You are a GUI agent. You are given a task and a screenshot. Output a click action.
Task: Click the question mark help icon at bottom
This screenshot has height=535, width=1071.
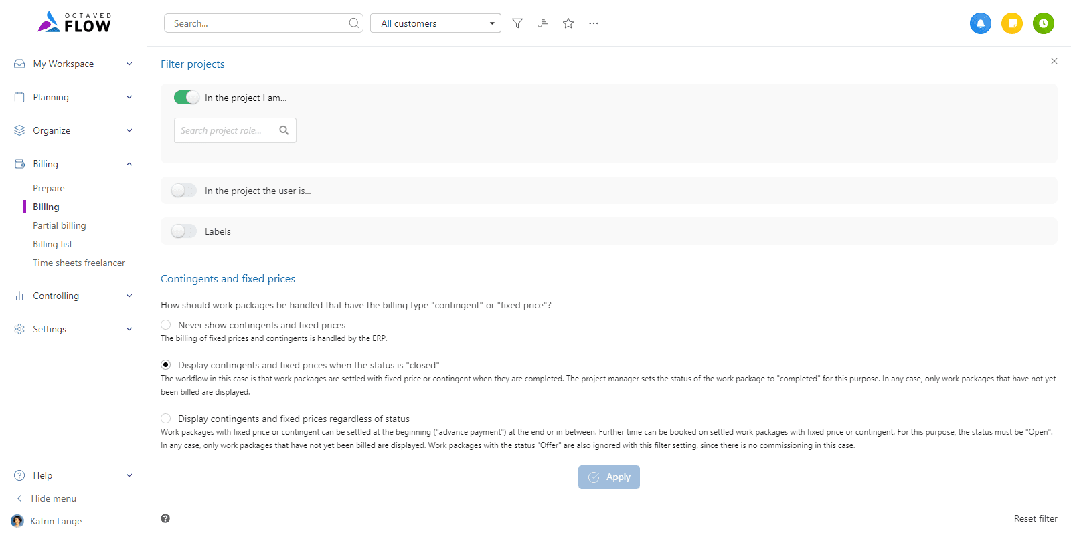[165, 518]
